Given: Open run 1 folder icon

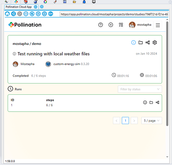Looking at the screenshot, I should point(151,102).
